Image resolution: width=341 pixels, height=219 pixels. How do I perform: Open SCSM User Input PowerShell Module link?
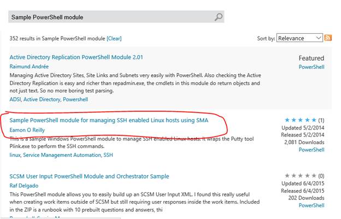(89, 176)
